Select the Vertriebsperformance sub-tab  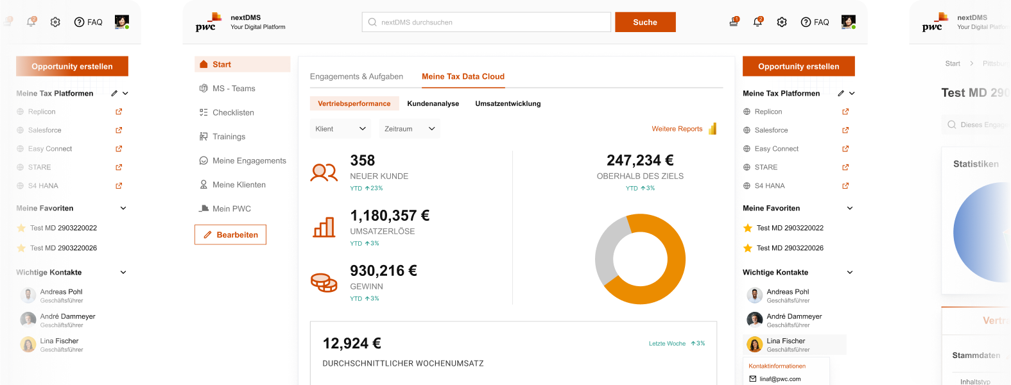coord(354,103)
